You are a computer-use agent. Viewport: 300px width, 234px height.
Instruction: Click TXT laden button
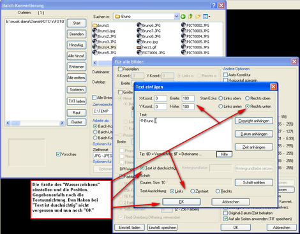[77, 101]
